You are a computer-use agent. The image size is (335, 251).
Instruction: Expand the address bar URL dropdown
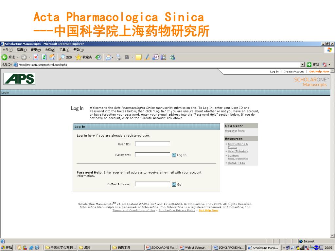(302, 64)
